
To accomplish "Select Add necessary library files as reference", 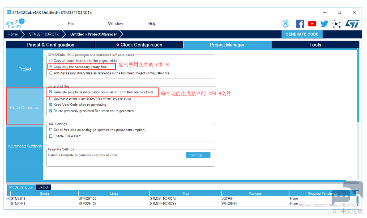I will pos(51,73).
